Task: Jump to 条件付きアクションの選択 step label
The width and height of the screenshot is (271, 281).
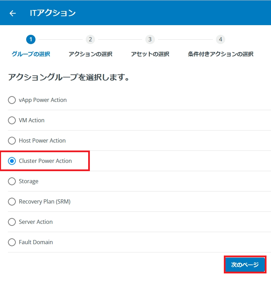Action: click(220, 54)
